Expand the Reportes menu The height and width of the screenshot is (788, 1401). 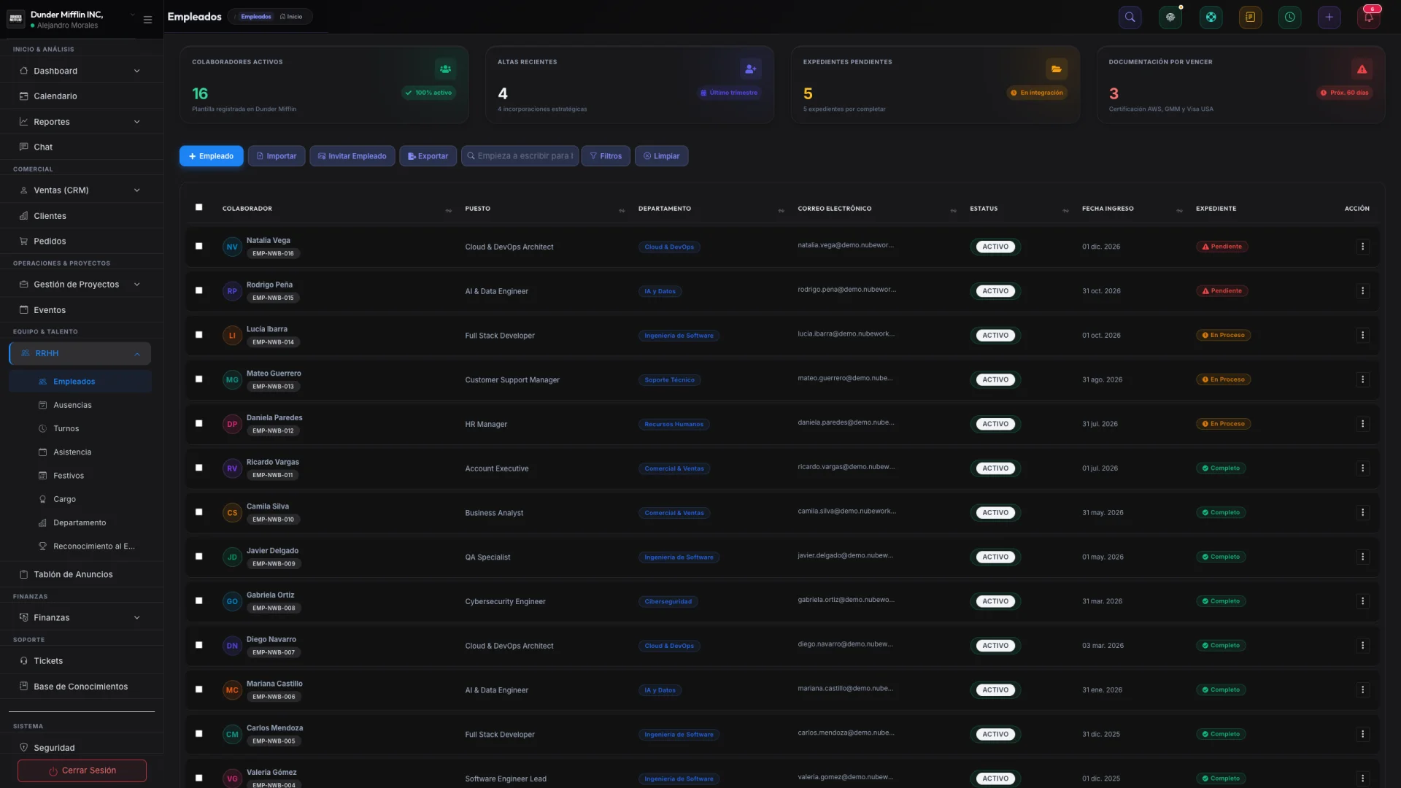point(81,122)
